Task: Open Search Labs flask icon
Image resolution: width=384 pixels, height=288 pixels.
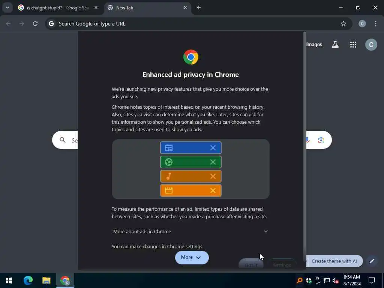Action: point(335,45)
